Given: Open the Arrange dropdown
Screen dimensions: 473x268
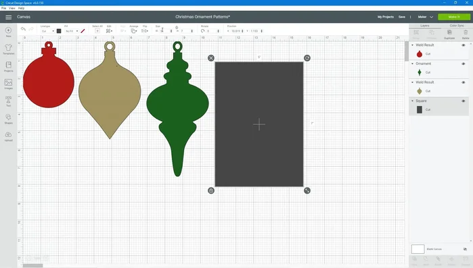Looking at the screenshot, I should 134,31.
